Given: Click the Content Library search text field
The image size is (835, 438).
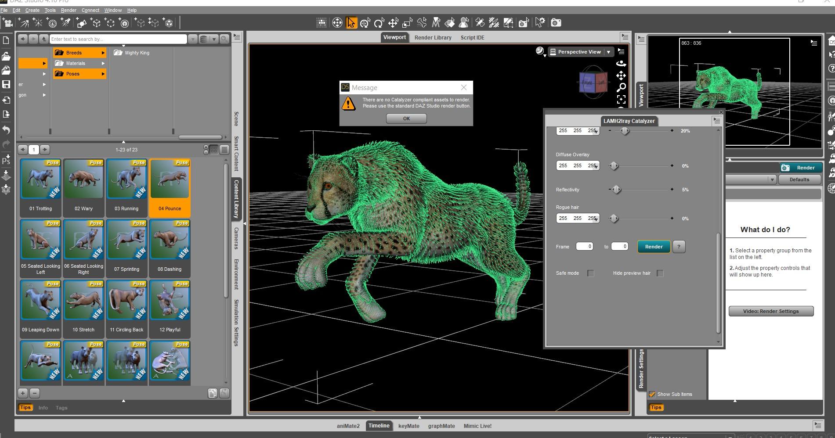Looking at the screenshot, I should point(118,39).
